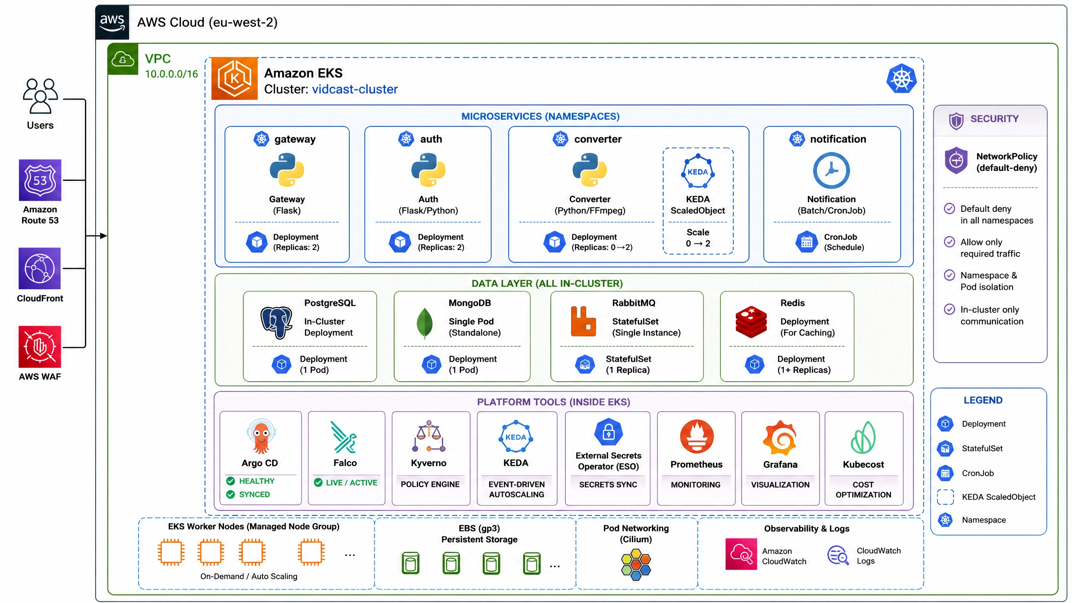Screen dimensions: 1072x603
Task: Select the Kubecost leaf icon
Action: pos(863,438)
